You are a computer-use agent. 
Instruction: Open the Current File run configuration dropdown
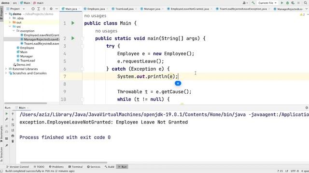click(x=267, y=3)
